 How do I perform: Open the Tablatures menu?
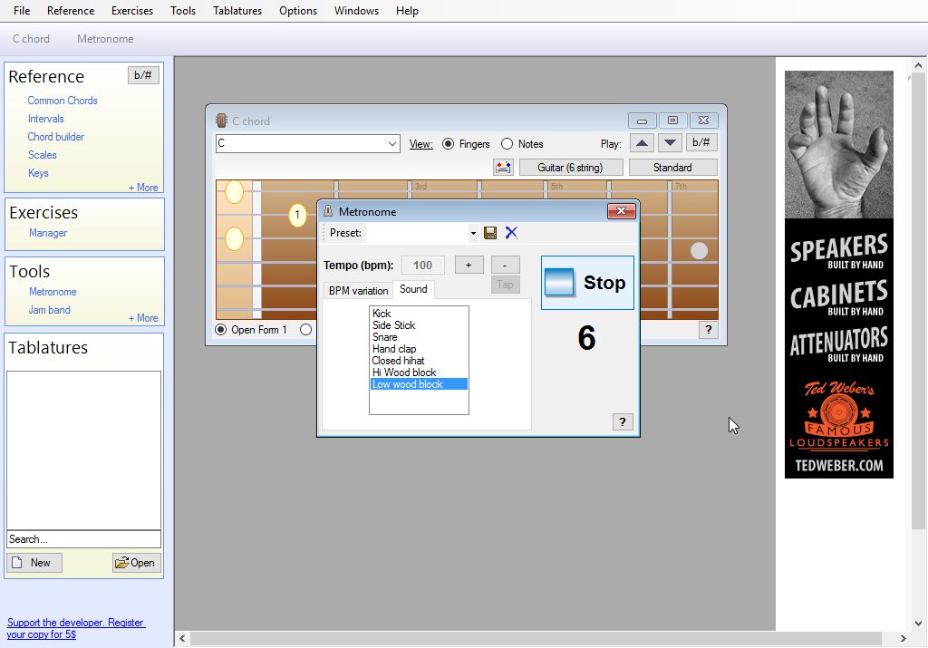[x=237, y=11]
